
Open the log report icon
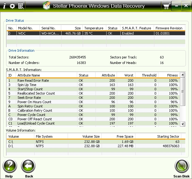tap(21, 6)
